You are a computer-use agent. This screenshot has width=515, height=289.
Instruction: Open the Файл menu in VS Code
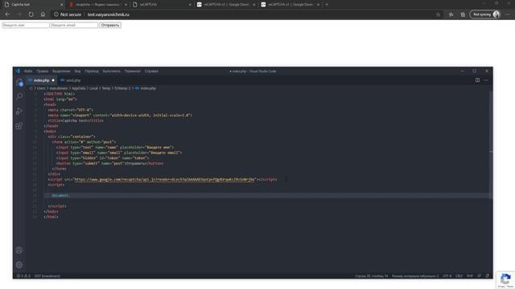pyautogui.click(x=28, y=71)
